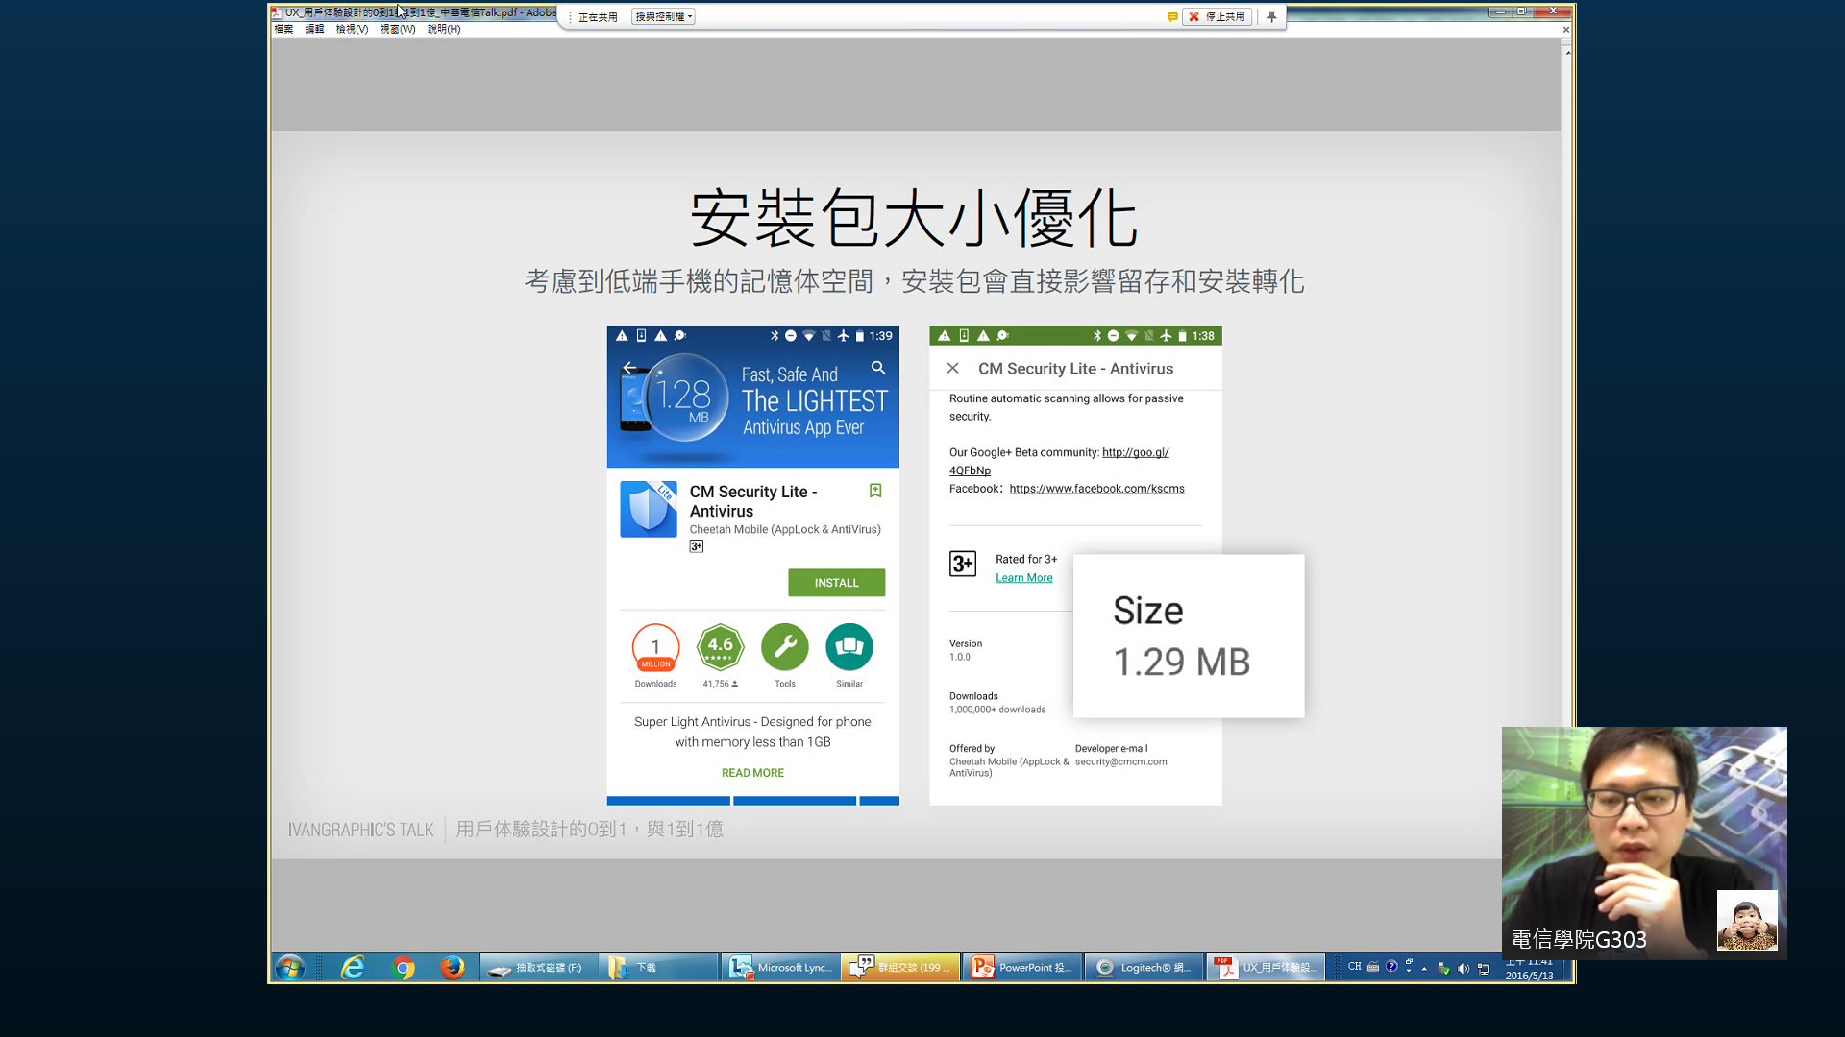Open the 授與控制權 dropdown
The height and width of the screenshot is (1037, 1845).
tap(663, 16)
